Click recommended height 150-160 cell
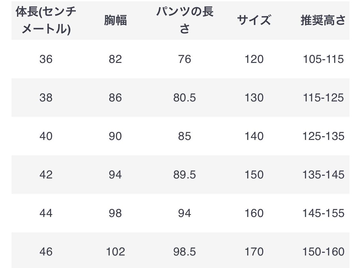Screen dimensions: 361x268 click(323, 252)
